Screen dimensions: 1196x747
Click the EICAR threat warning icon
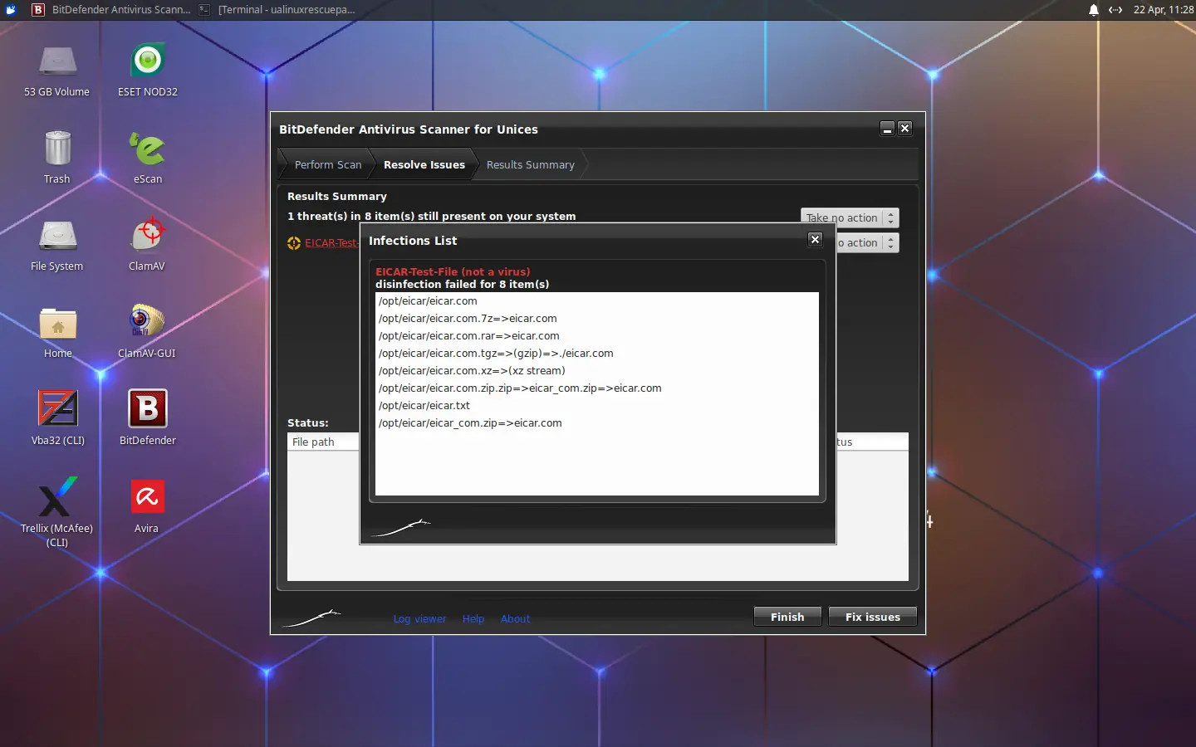294,243
